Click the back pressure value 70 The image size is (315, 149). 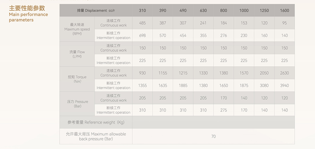coord(213,136)
